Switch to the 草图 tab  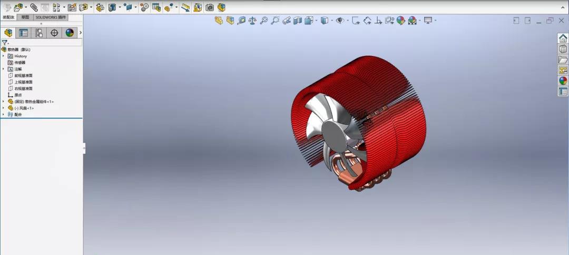tap(25, 17)
